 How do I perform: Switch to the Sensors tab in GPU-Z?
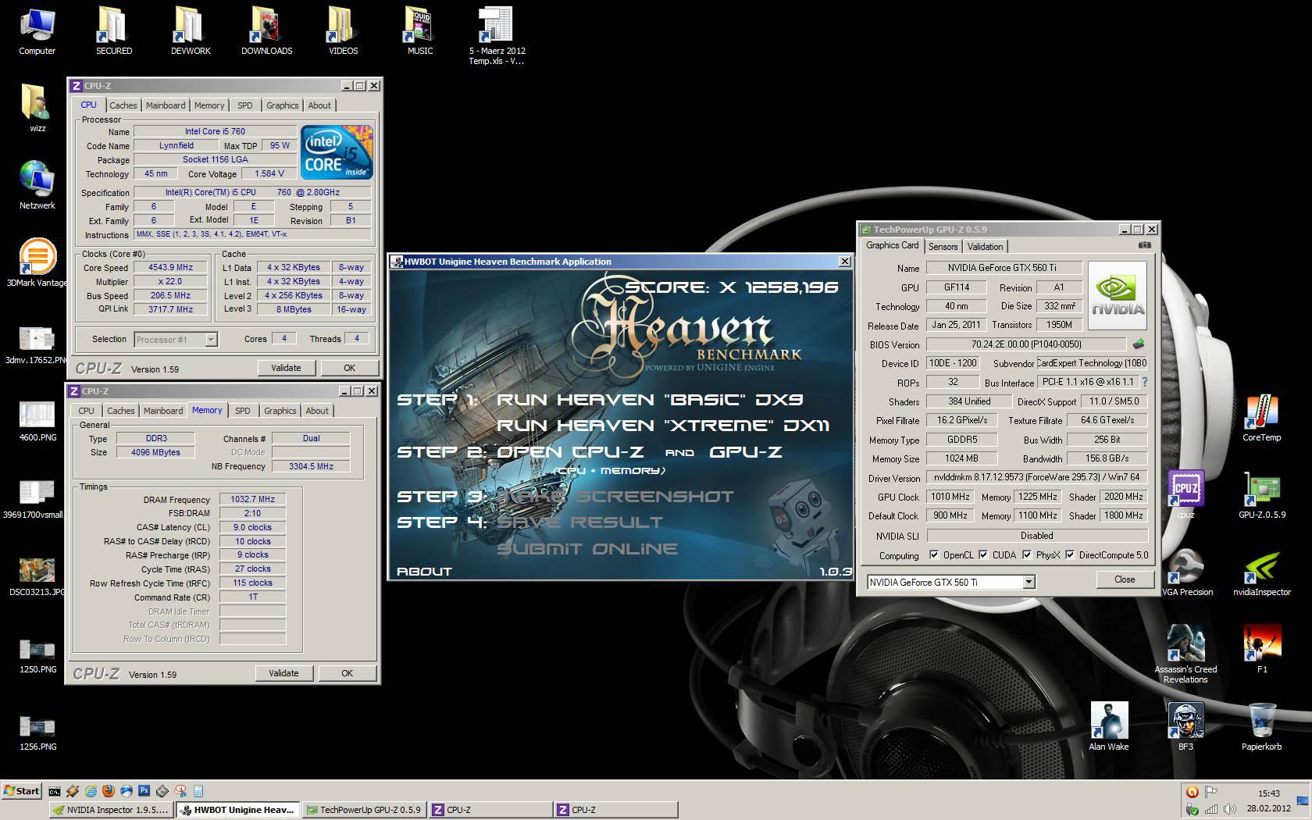click(x=943, y=247)
